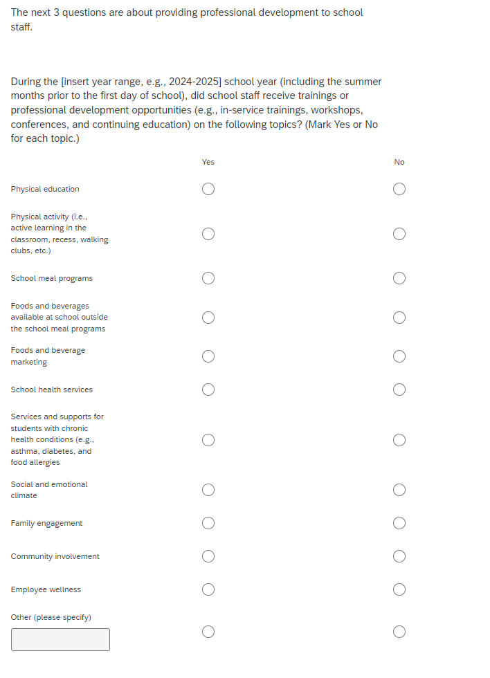Select Yes for foods available outside meal programs
This screenshot has width=490, height=678.
pos(208,318)
